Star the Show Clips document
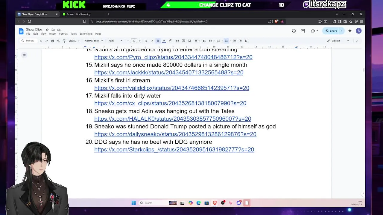The width and height of the screenshot is (383, 215). [x=47, y=30]
